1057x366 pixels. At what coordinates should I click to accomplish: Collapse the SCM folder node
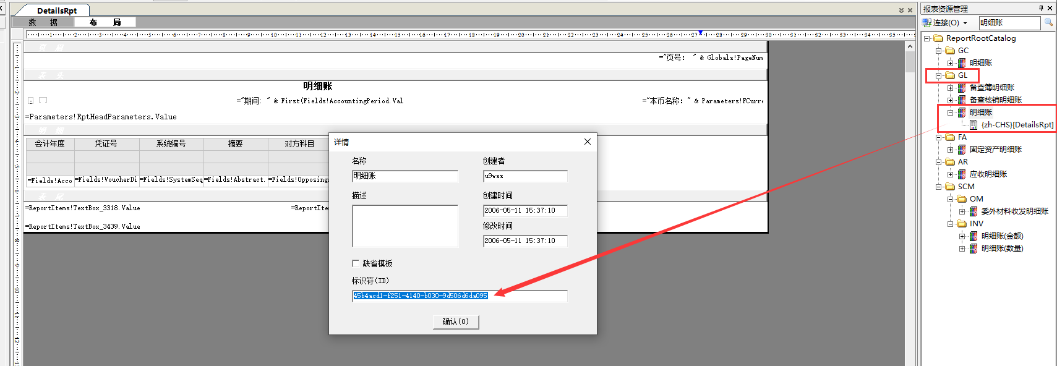pyautogui.click(x=939, y=186)
